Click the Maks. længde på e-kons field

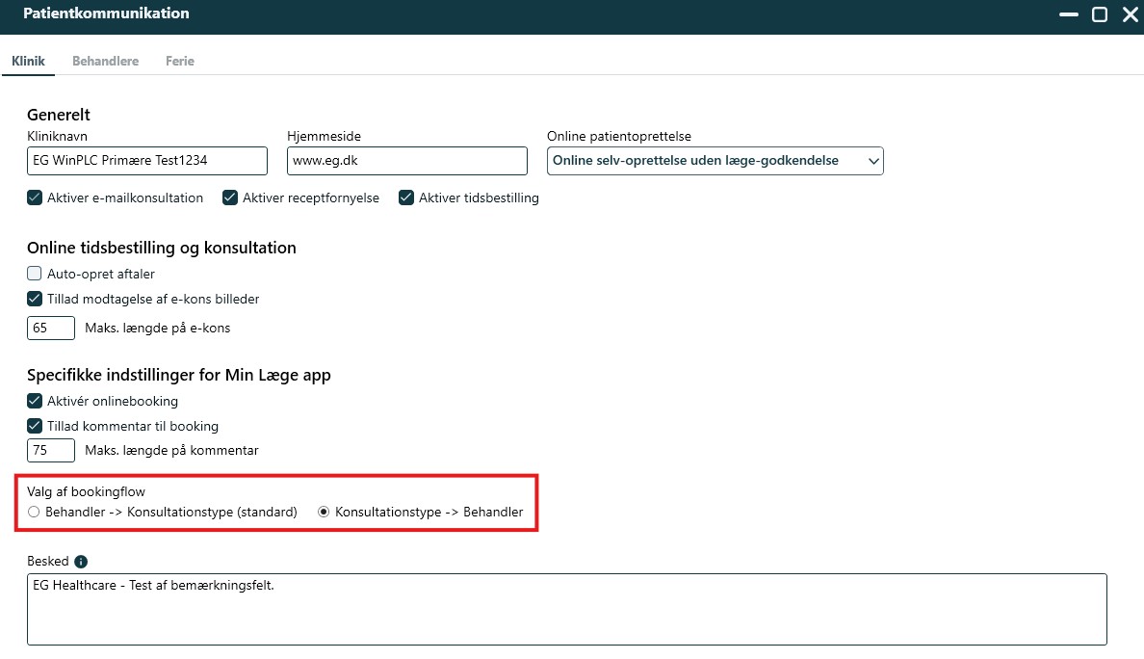pyautogui.click(x=51, y=328)
